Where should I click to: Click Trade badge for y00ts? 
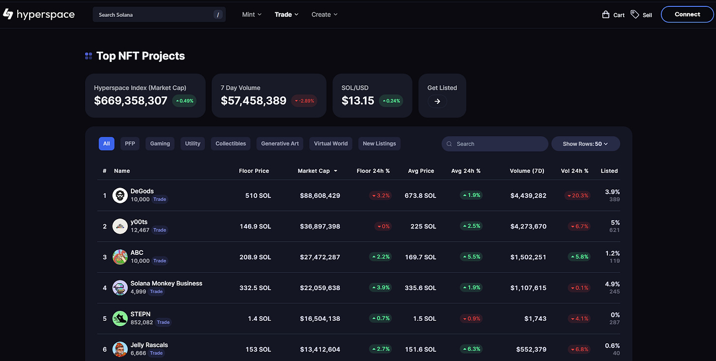[x=160, y=230]
